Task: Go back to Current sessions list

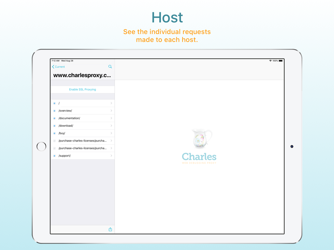Action: pyautogui.click(x=58, y=66)
